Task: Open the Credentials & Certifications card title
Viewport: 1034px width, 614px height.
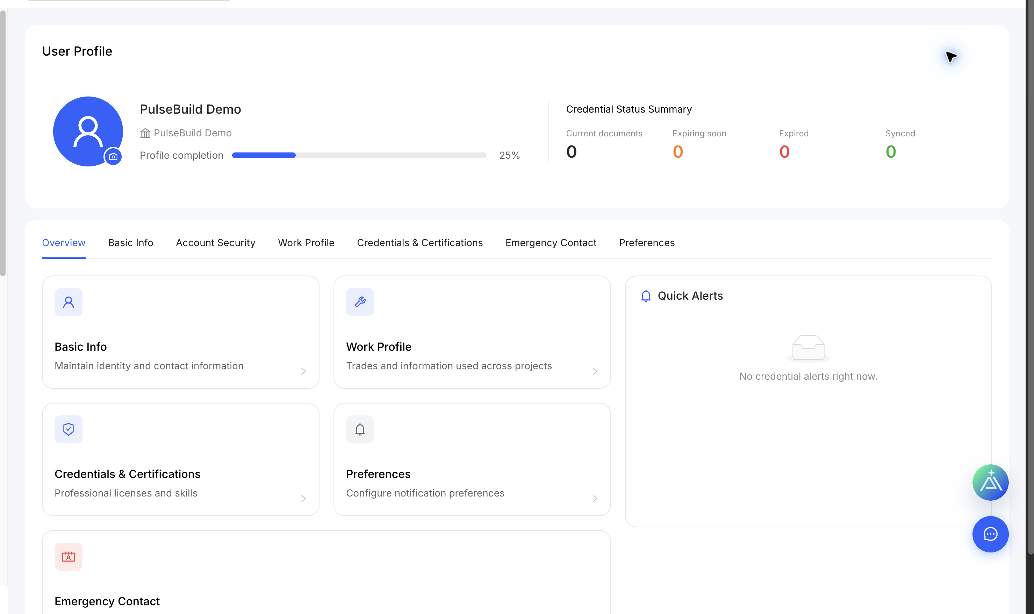Action: [127, 474]
